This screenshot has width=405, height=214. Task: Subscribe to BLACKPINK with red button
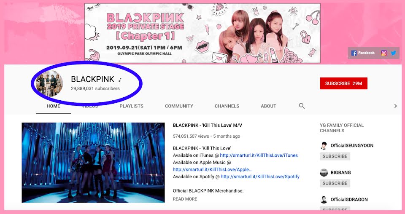(343, 83)
